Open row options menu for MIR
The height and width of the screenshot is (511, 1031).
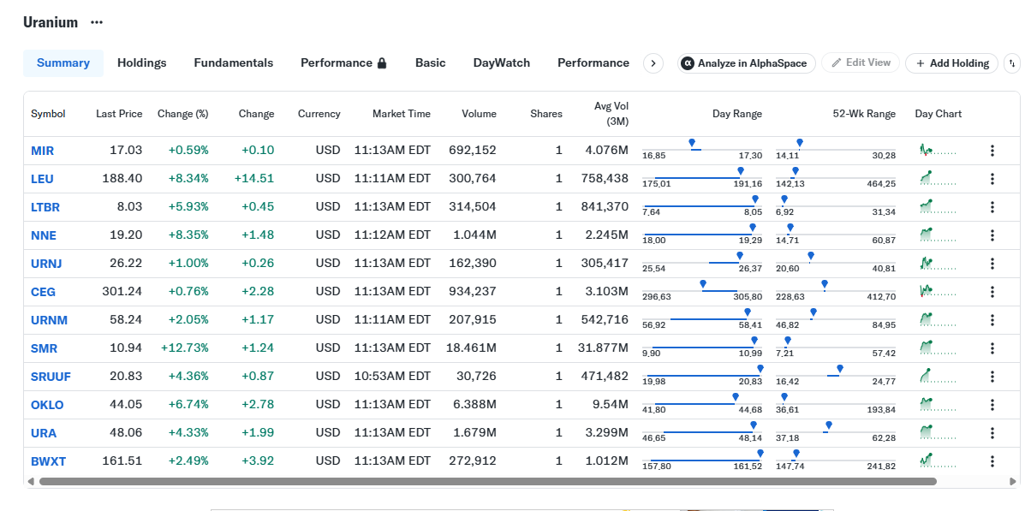[x=992, y=151]
